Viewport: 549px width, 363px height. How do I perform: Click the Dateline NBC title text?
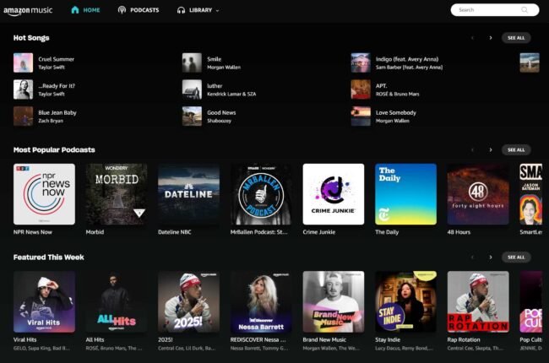(174, 232)
